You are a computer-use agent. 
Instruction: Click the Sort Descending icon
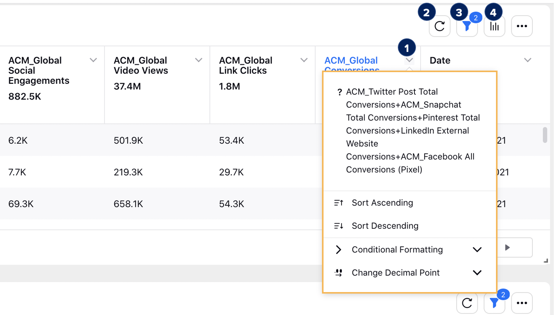point(339,226)
